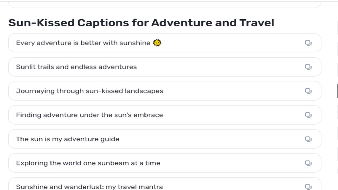Screen dimensions: 338x190
Task: Click the dark scrollbar thumb on right edge
Action: point(337,91)
